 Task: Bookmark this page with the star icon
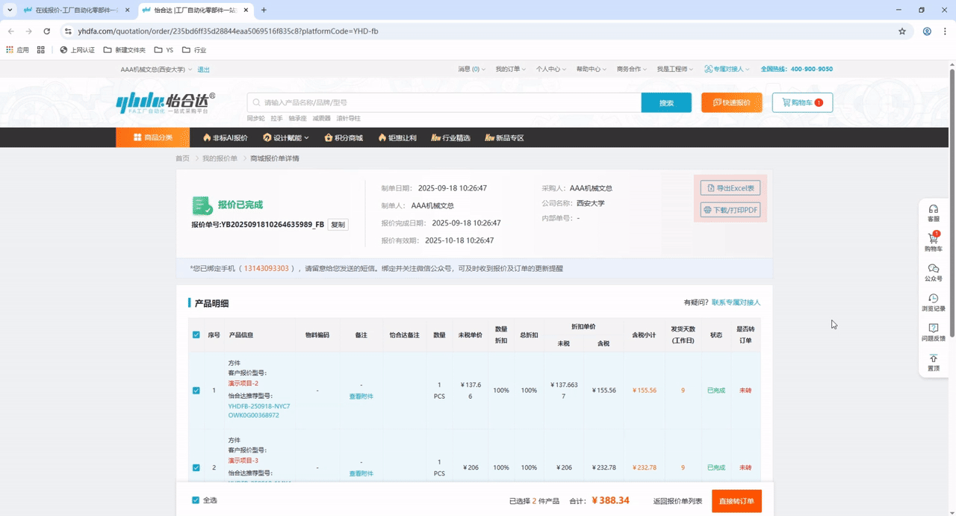[902, 31]
